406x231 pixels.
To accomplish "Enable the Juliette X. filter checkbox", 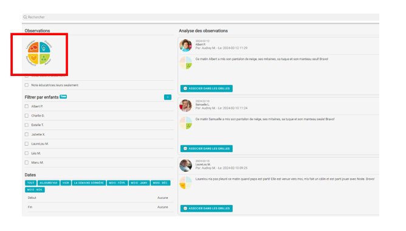I will click(27, 134).
